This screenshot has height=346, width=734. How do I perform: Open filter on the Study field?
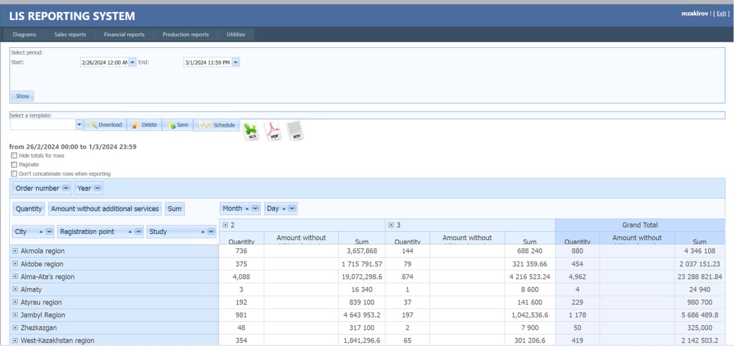pyautogui.click(x=210, y=232)
